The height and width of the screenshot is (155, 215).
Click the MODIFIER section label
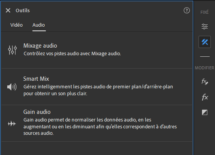pyautogui.click(x=204, y=68)
